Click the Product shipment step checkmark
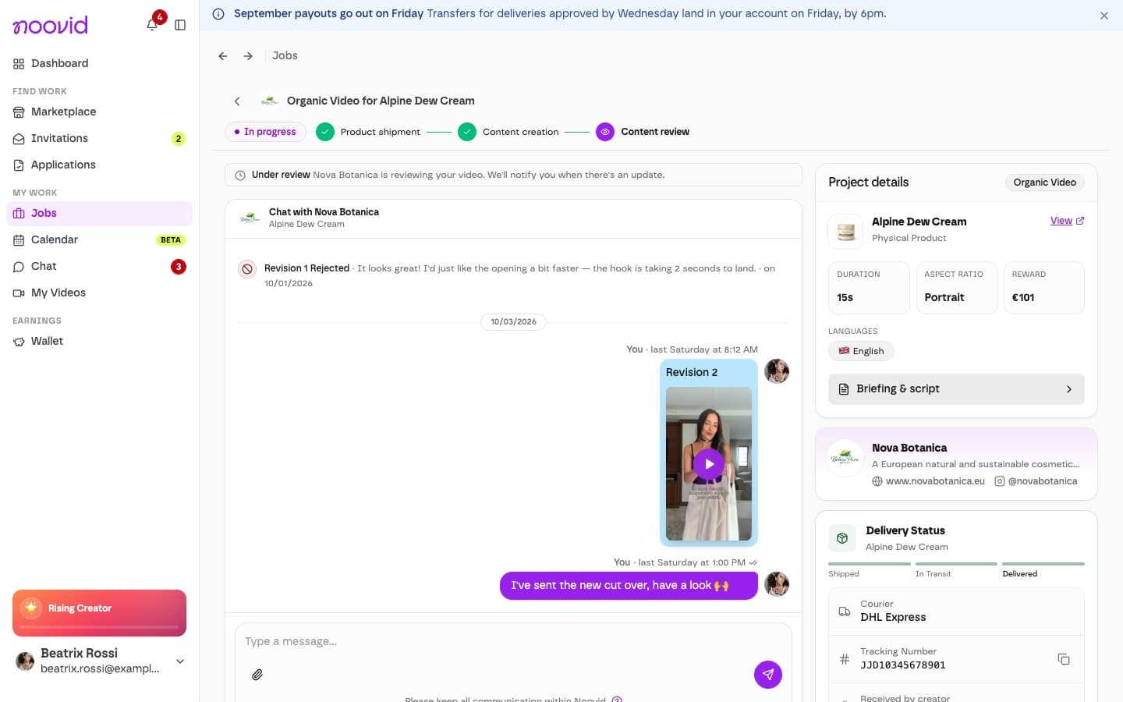 point(325,132)
